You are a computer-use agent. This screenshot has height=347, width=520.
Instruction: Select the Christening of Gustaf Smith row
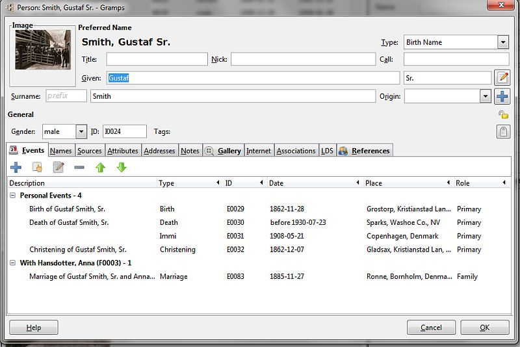pos(259,250)
